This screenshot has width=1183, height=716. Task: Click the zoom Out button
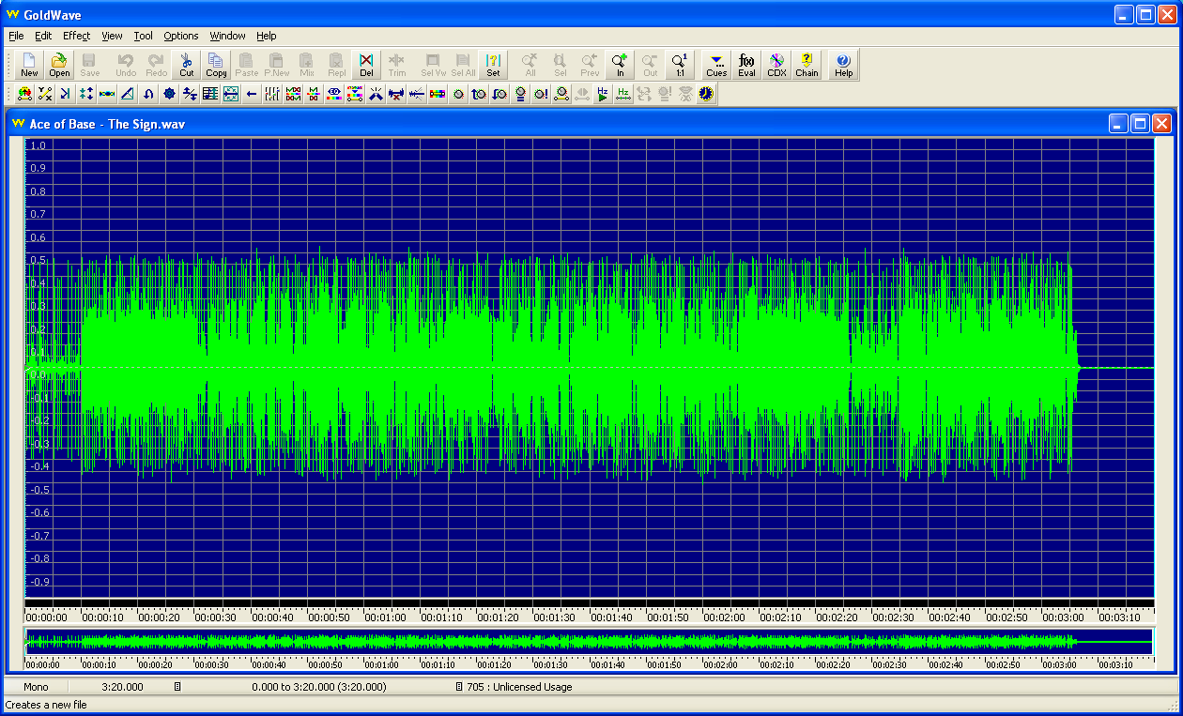(x=650, y=65)
